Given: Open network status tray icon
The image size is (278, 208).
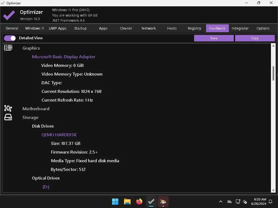Looking at the screenshot, I should coord(238,201).
